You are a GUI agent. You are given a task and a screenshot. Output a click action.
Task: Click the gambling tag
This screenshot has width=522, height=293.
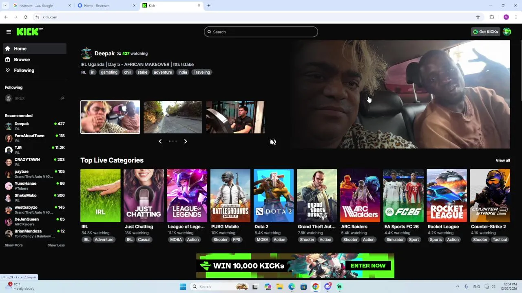click(109, 72)
